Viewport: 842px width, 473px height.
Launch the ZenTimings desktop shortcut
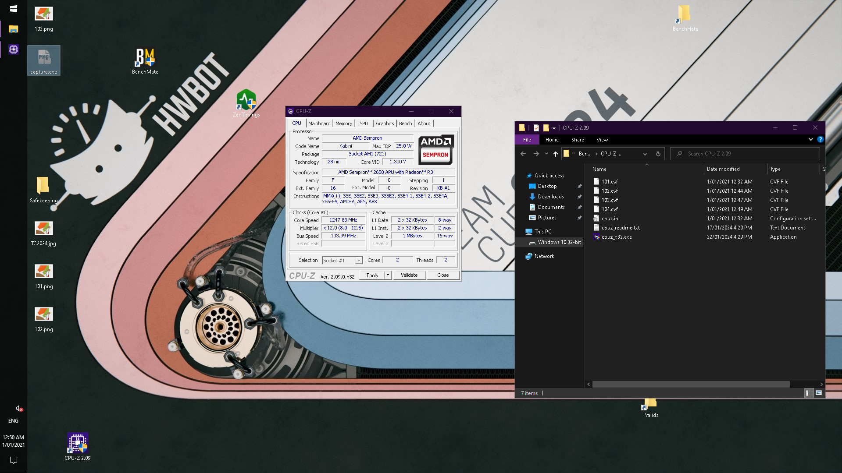pos(246,103)
